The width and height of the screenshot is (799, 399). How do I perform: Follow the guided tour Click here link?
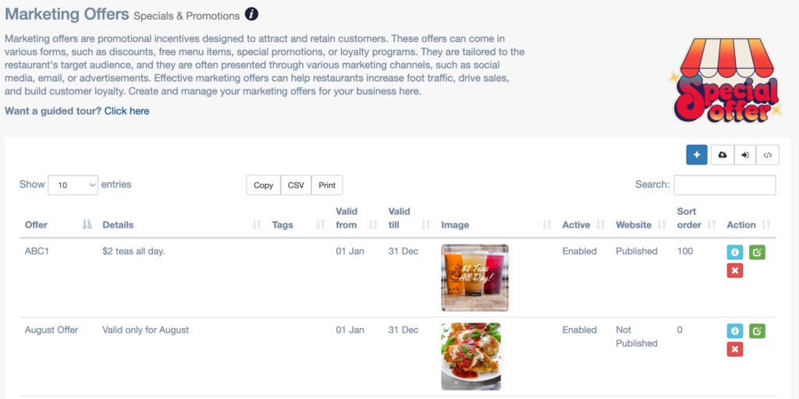click(126, 111)
